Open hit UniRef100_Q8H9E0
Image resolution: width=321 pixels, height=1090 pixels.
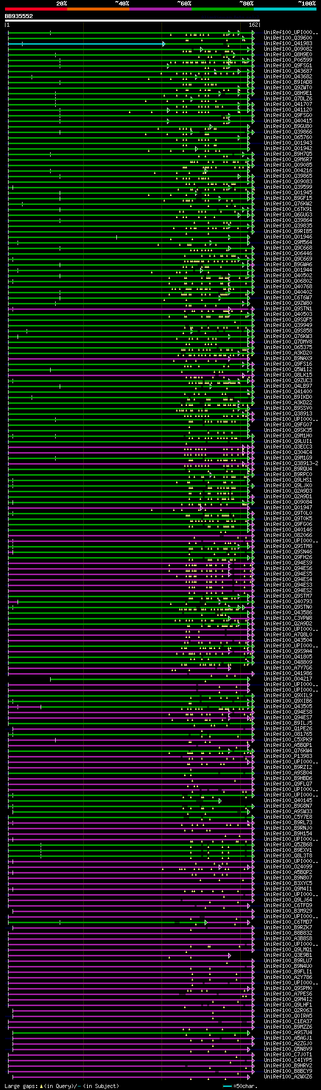[x=288, y=55]
